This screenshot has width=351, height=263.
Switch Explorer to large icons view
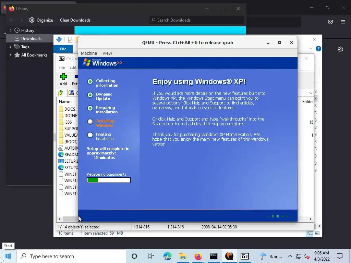click(x=317, y=233)
